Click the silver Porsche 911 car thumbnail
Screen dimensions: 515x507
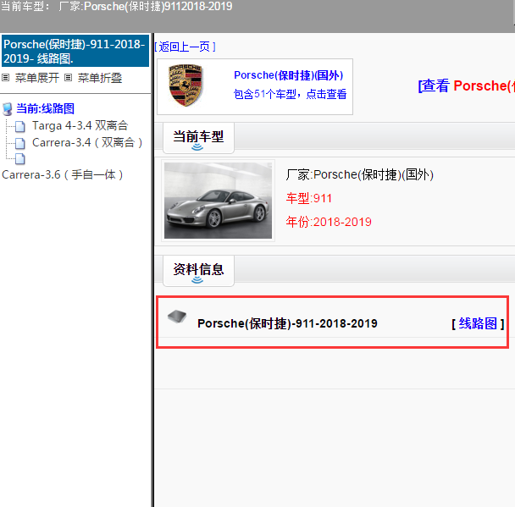coord(218,201)
